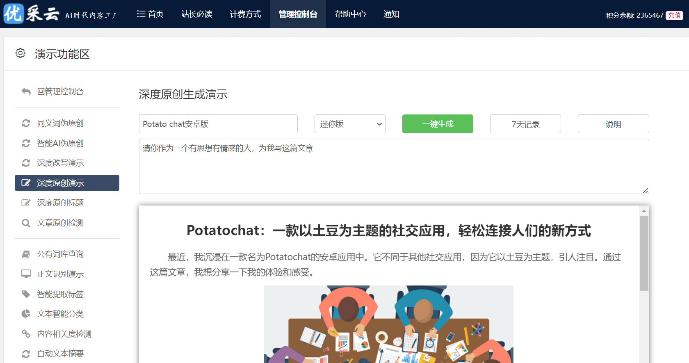
Task: Click the magnifier icon beside 文章原创检测
Action: click(x=26, y=223)
